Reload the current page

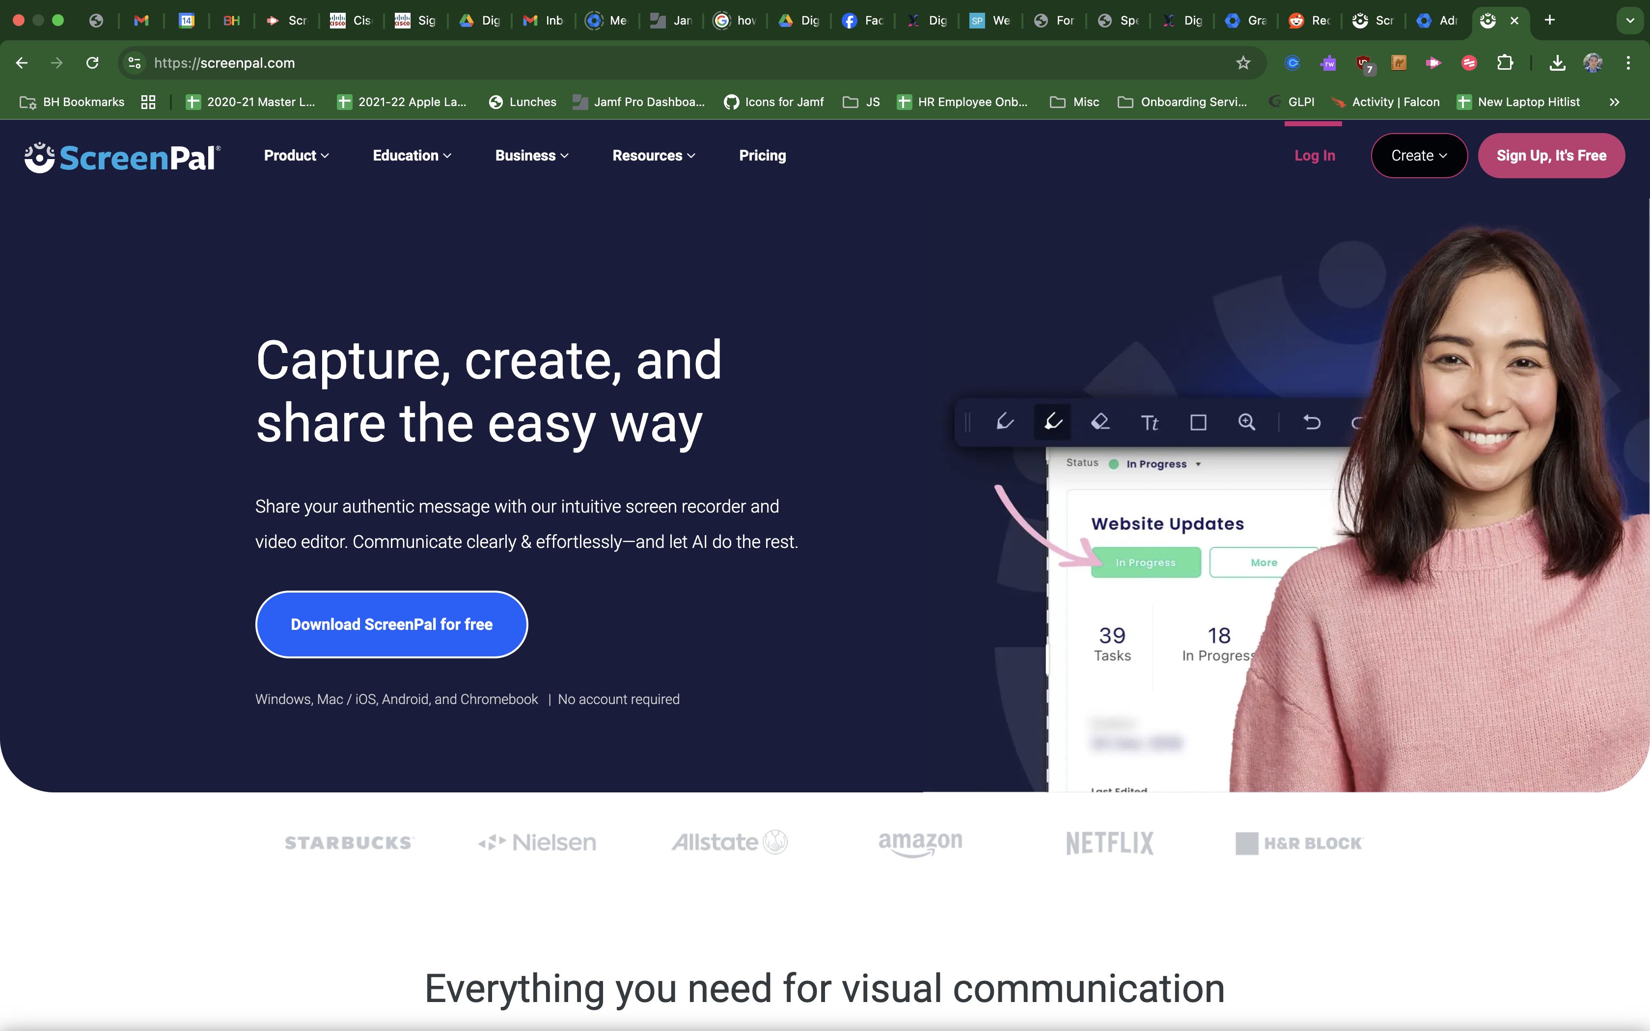tap(93, 63)
